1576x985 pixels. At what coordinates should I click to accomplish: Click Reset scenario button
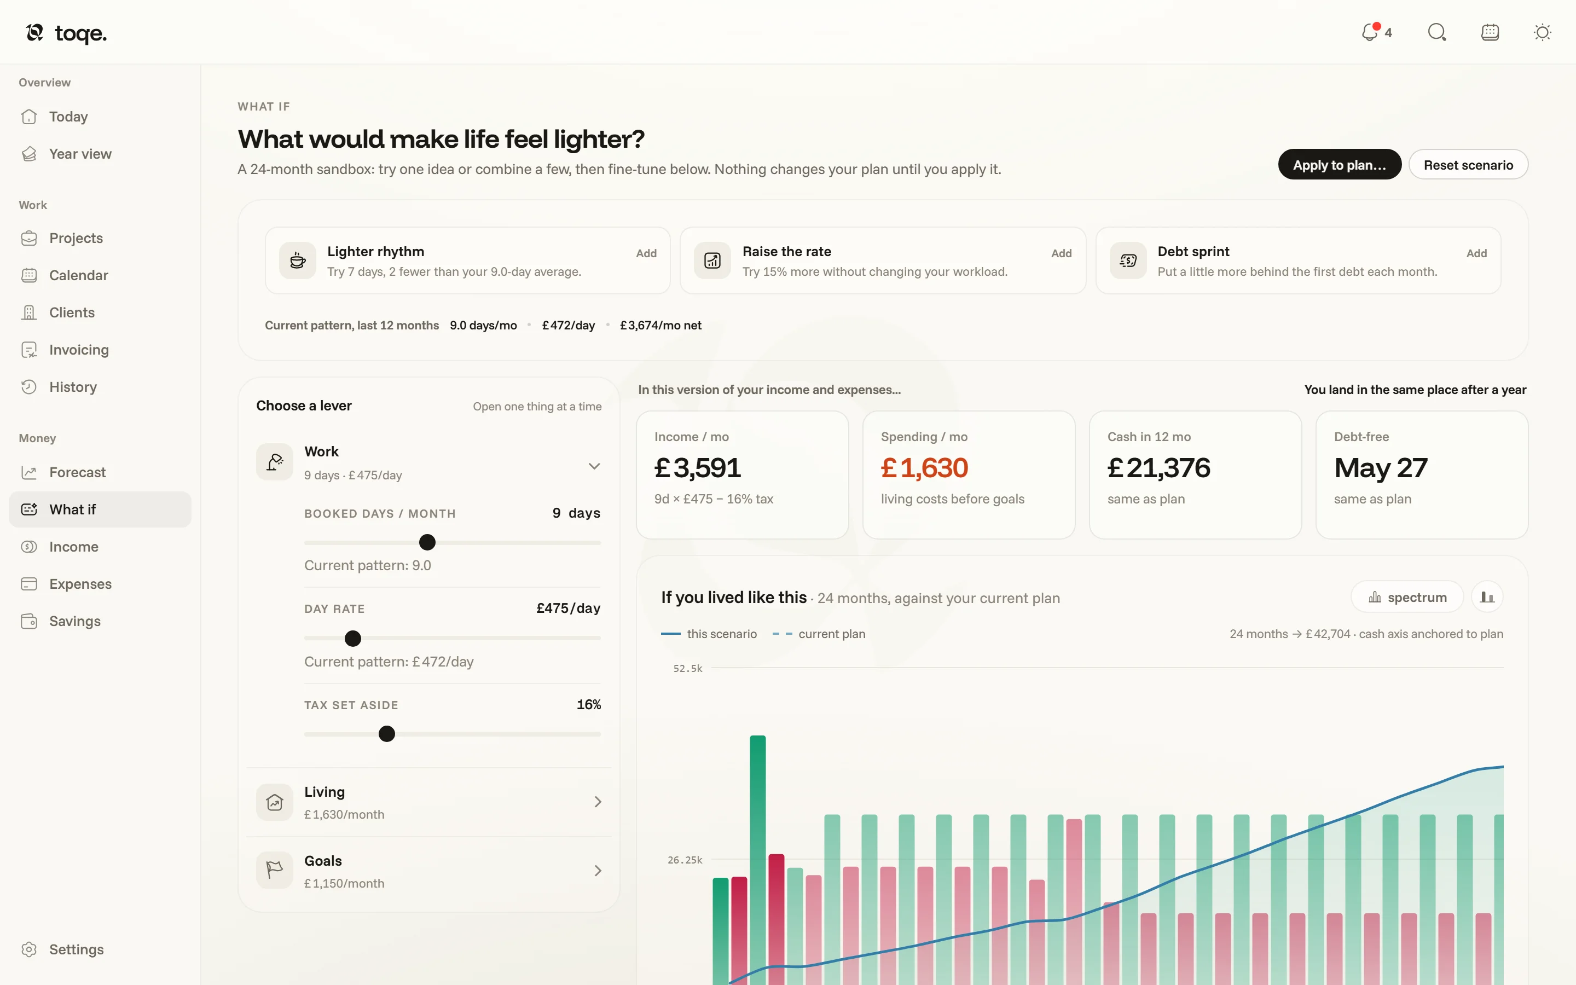click(1468, 165)
